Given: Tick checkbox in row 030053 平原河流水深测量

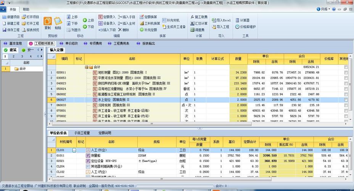Looking at the screenshot, I should coord(346,78).
